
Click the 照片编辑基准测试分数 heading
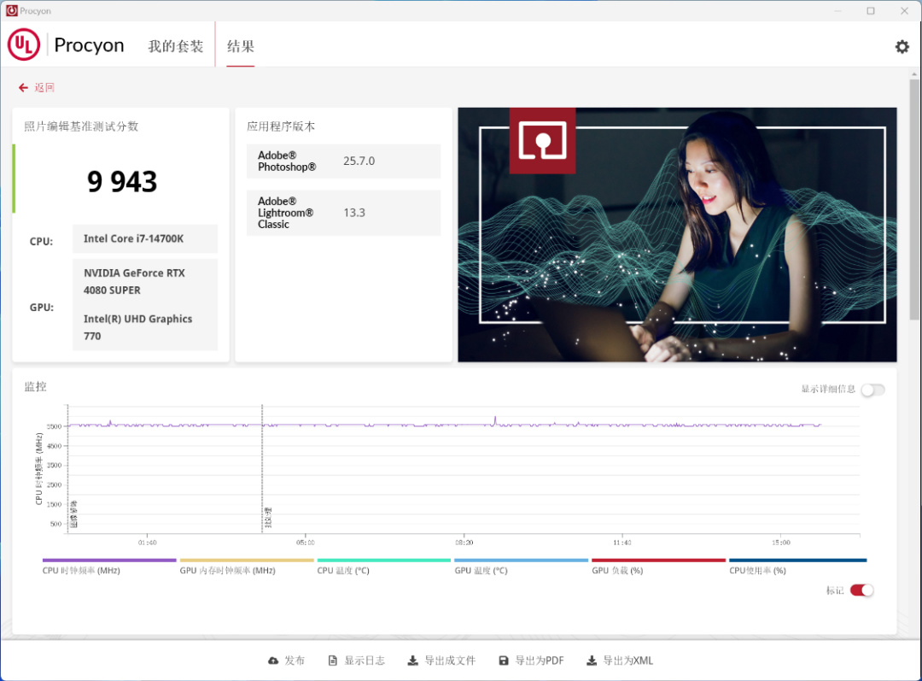[81, 126]
